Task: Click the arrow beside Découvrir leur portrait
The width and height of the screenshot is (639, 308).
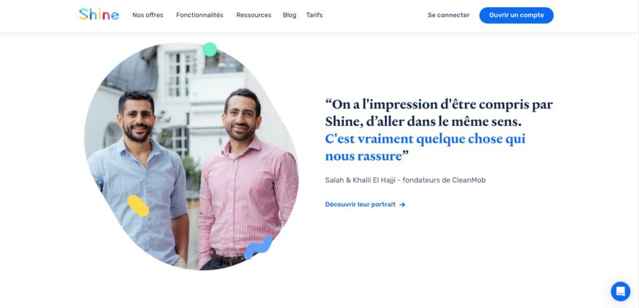Action: (402, 205)
